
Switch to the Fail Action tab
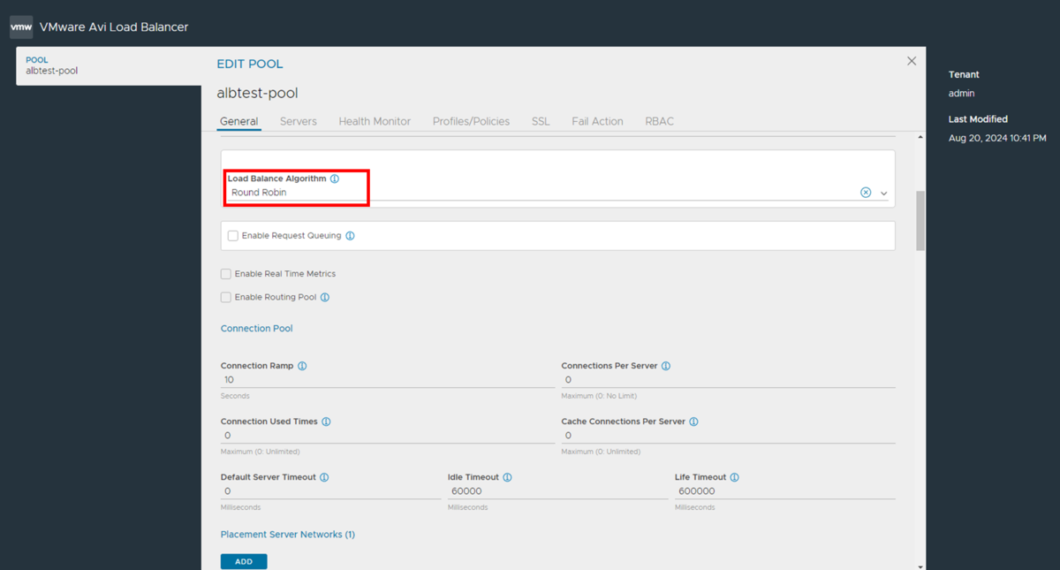click(x=597, y=122)
